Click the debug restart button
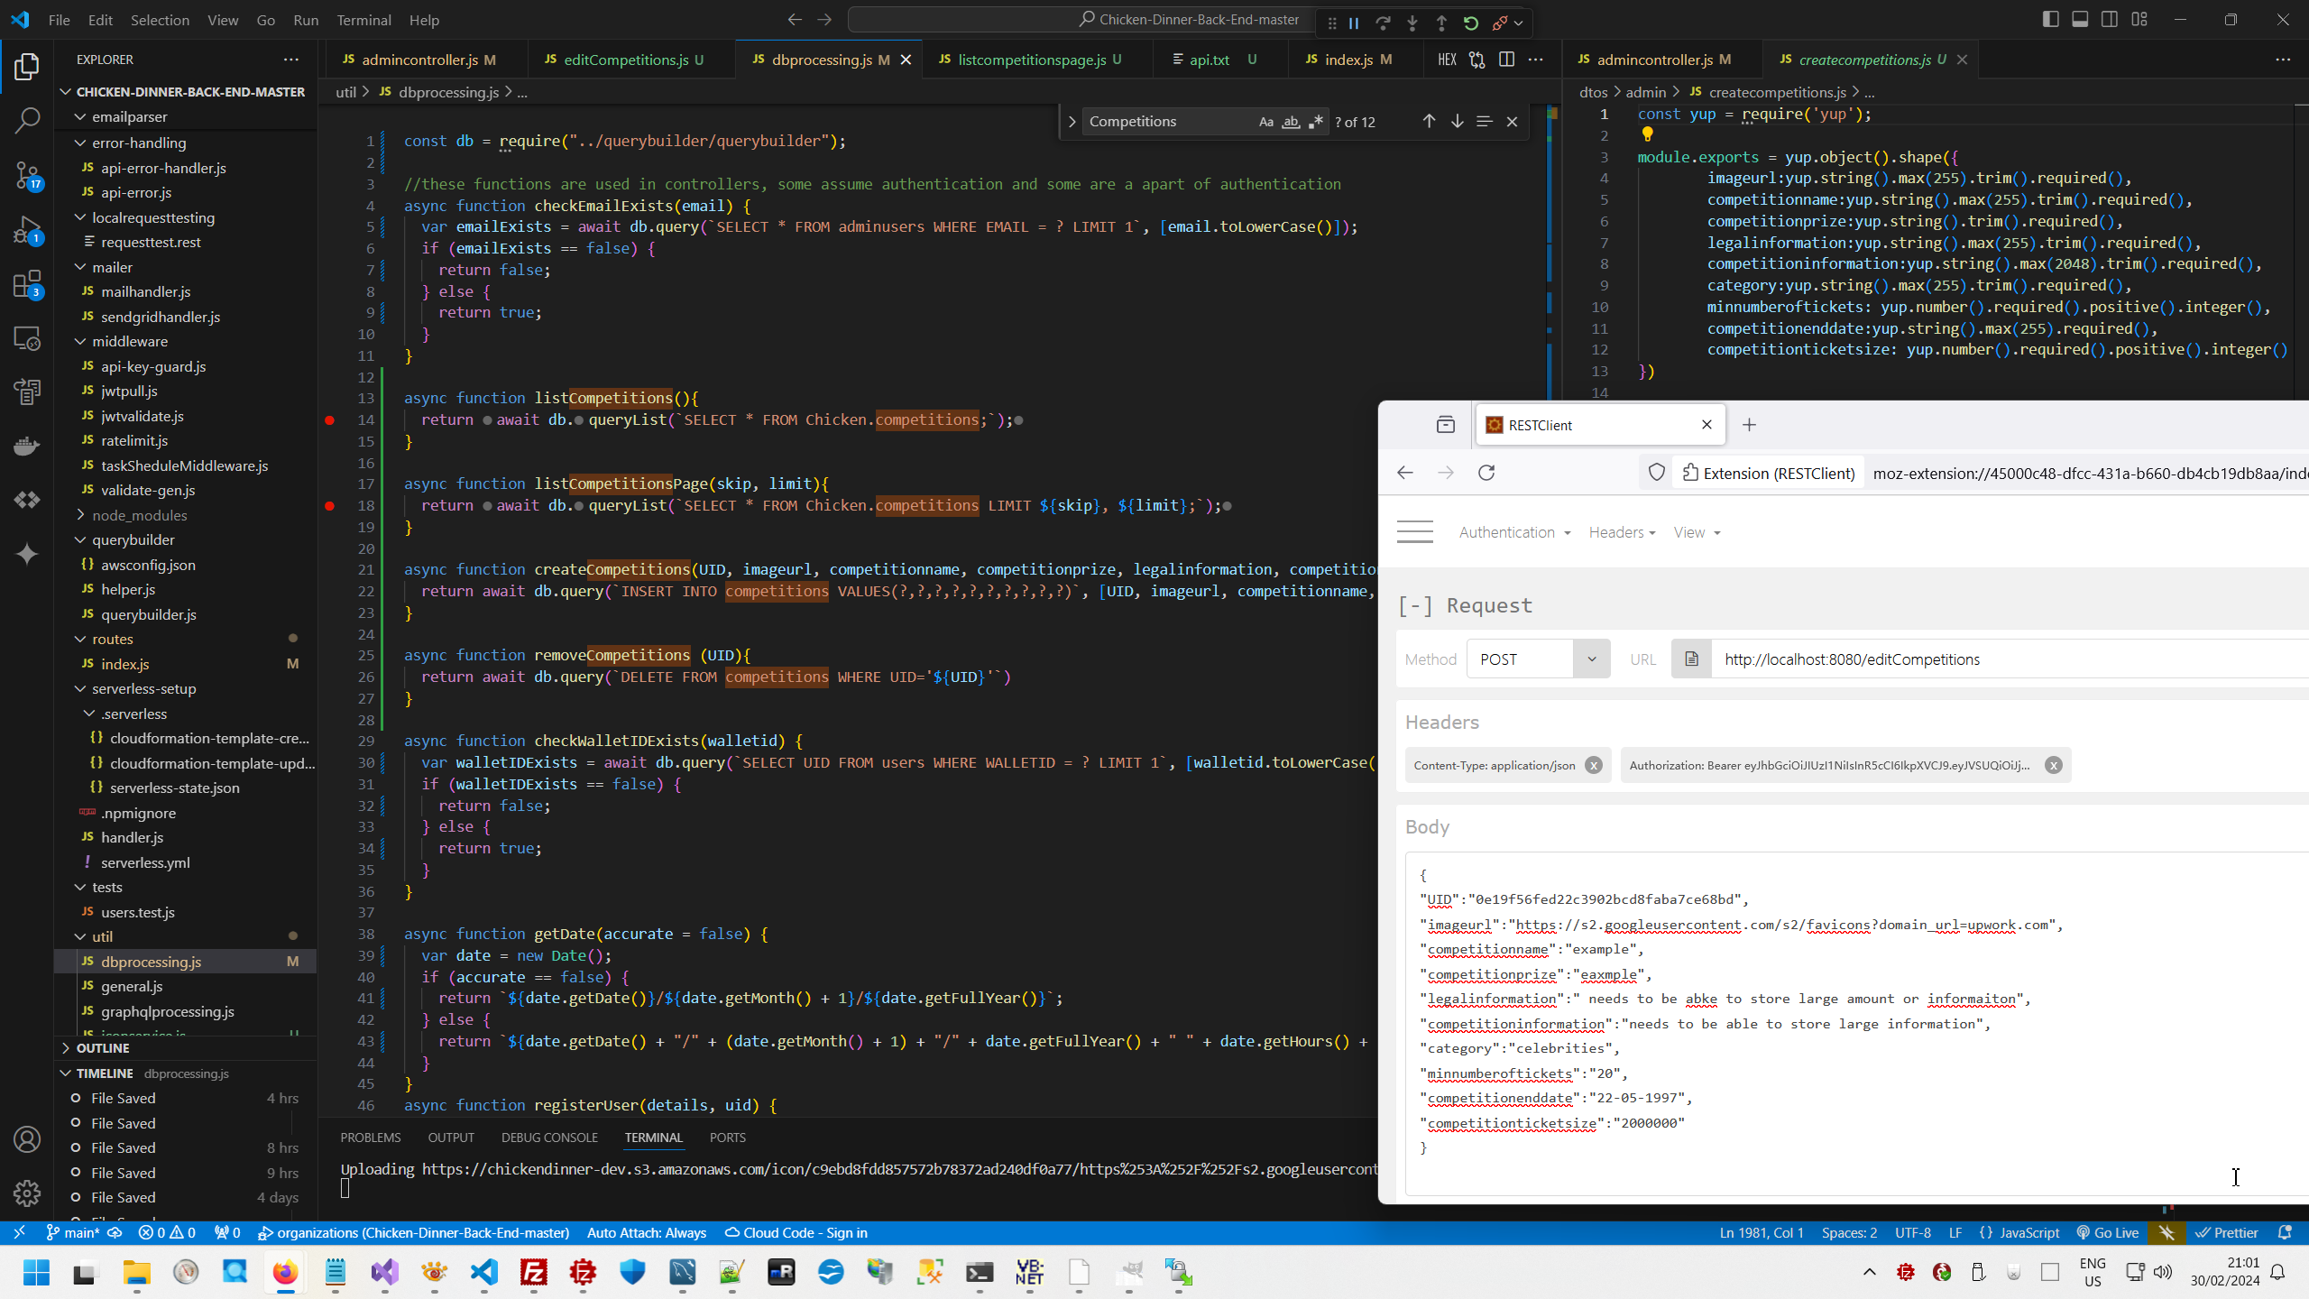Viewport: 2309px width, 1299px height. click(1470, 23)
